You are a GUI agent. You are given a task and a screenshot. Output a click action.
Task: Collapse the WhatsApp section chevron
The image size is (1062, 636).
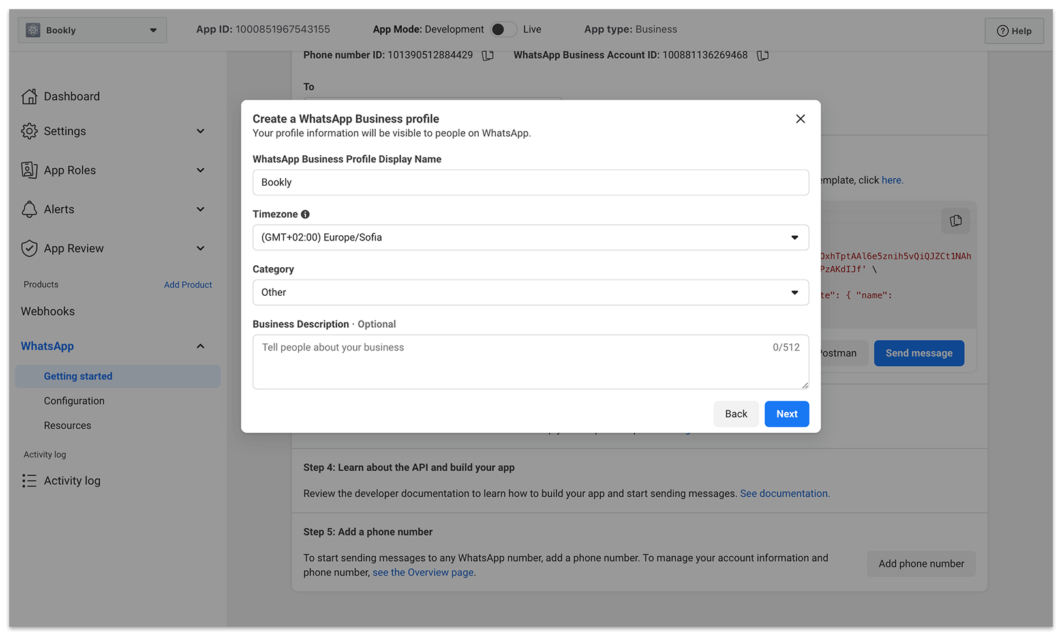[x=200, y=346]
